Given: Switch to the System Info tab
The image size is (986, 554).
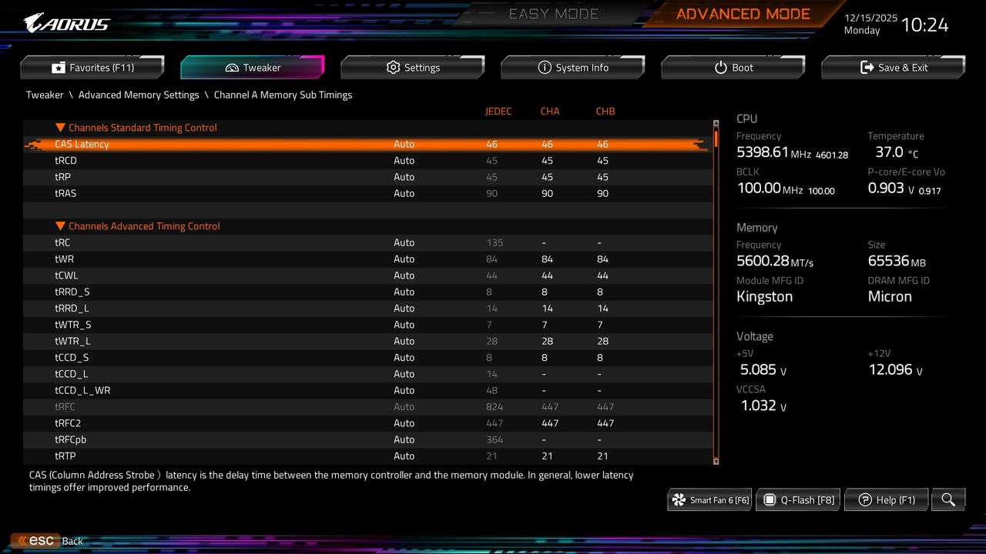Looking at the screenshot, I should tap(573, 67).
